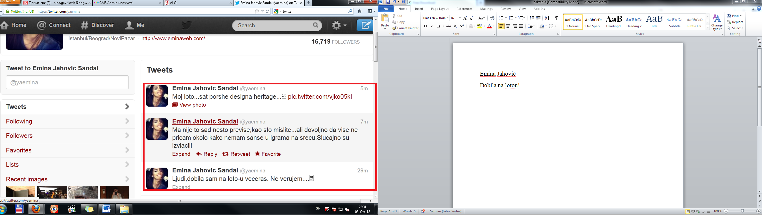
Task: Expand the font size 16 dropdown
Action: pos(460,18)
